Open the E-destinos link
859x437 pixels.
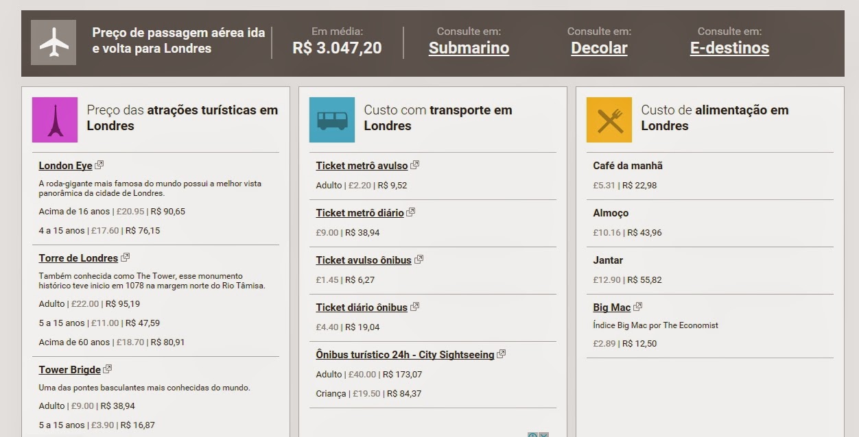click(x=729, y=48)
